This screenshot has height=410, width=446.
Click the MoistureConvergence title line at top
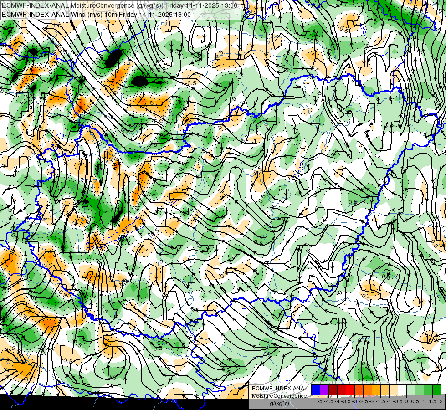tap(119, 5)
